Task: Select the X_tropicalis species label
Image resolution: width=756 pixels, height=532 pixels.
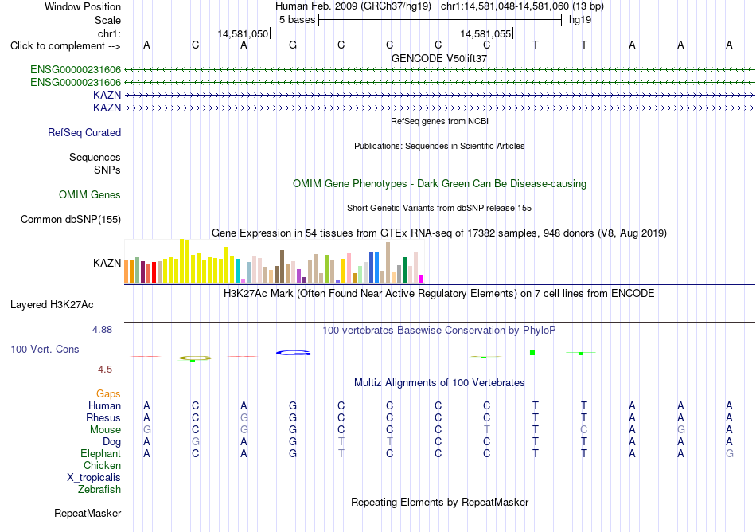Action: coord(94,478)
